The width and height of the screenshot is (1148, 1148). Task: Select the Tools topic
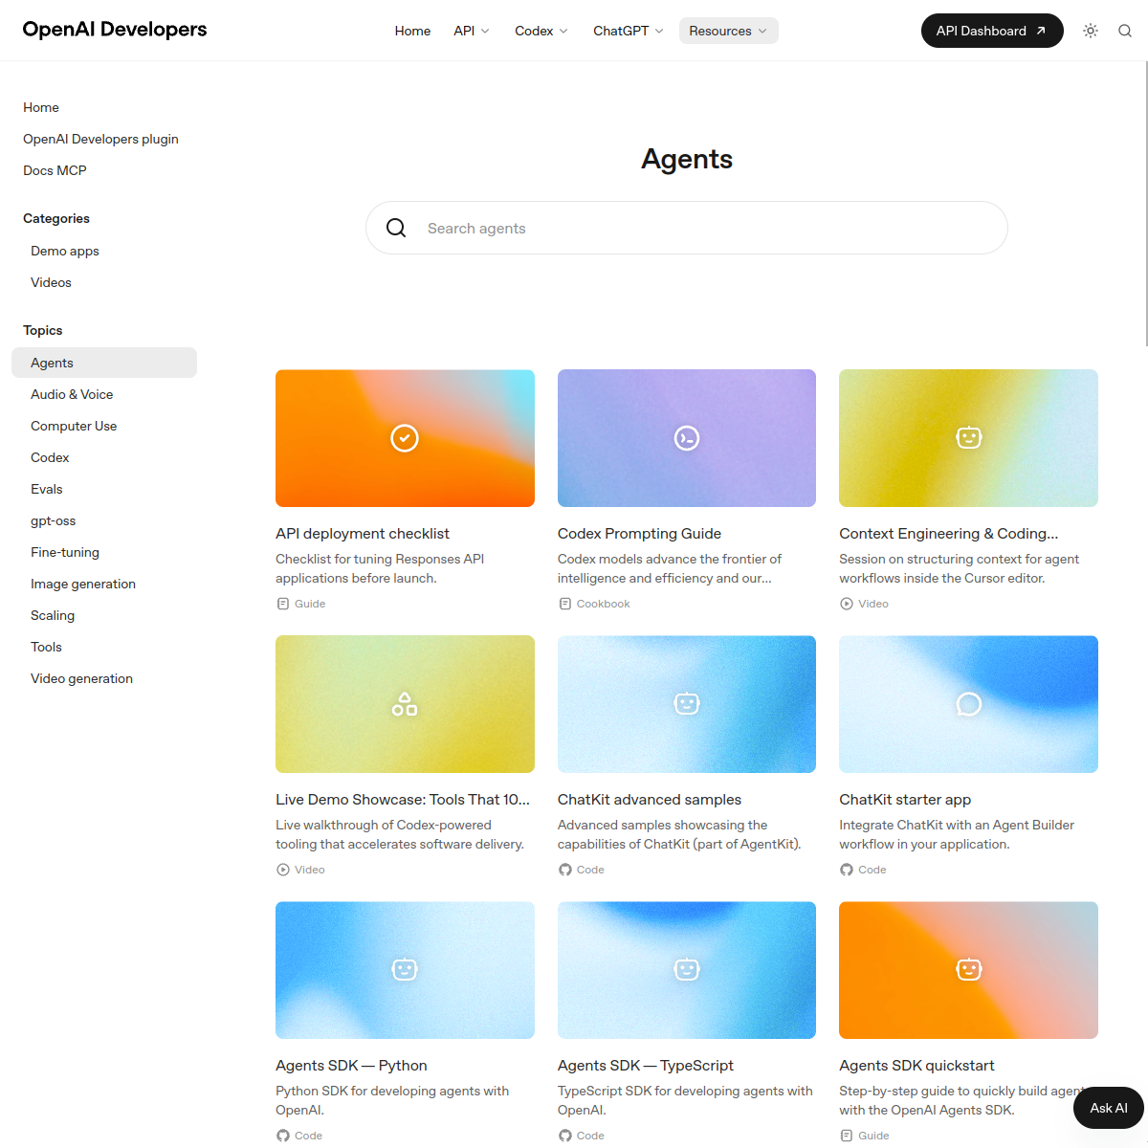(46, 647)
